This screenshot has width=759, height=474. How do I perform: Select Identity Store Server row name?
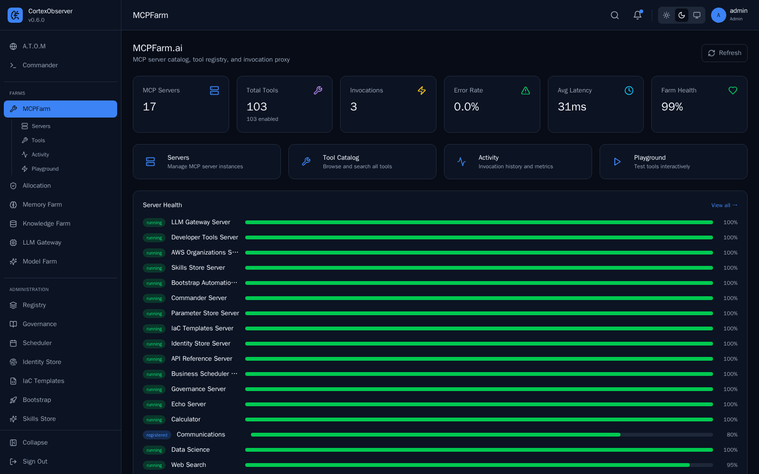coord(201,344)
